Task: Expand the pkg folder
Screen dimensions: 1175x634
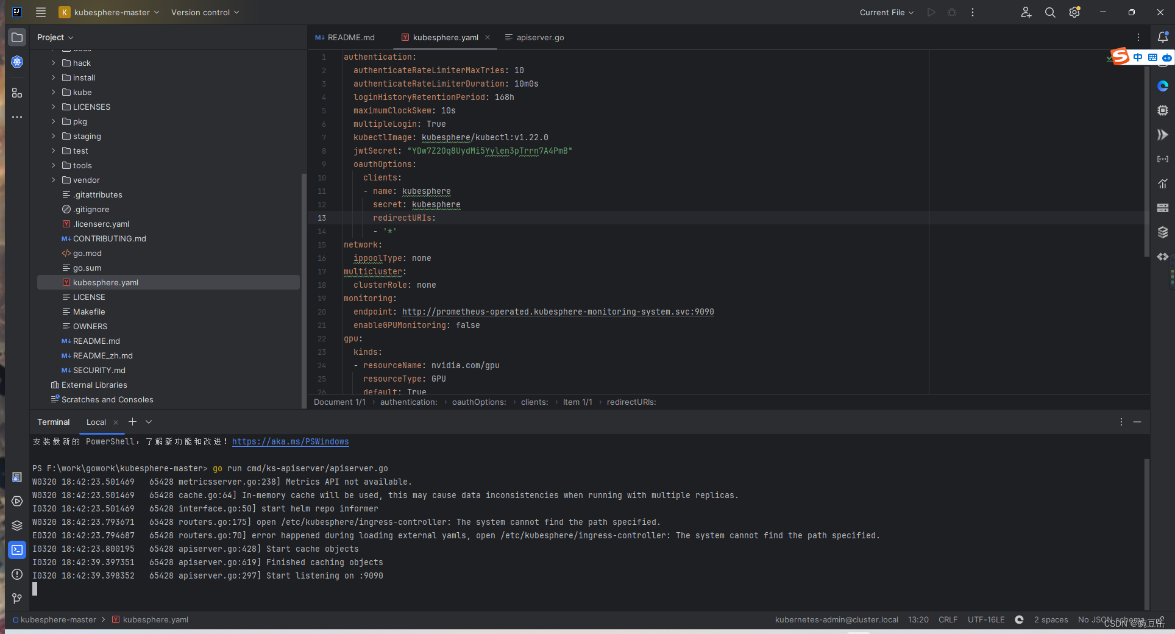Action: pos(54,121)
